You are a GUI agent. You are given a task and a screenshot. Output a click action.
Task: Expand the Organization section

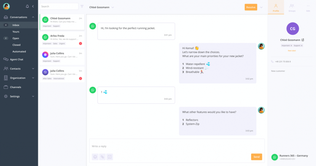[x=33, y=78]
